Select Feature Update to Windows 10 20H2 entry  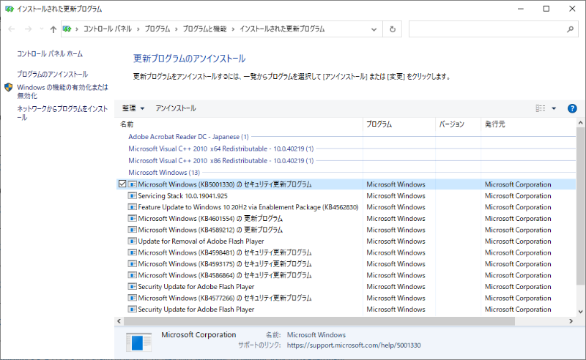[x=248, y=207]
